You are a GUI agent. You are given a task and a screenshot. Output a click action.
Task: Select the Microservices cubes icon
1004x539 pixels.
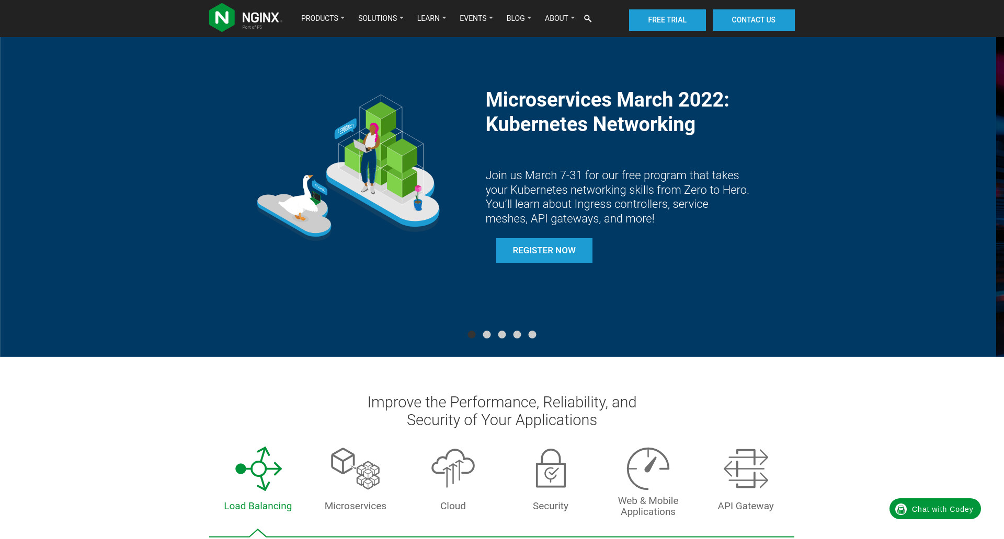[x=356, y=468]
